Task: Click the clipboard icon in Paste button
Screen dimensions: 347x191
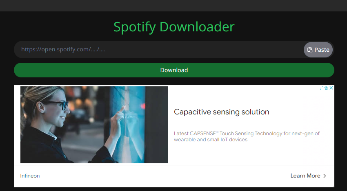Action: click(310, 50)
